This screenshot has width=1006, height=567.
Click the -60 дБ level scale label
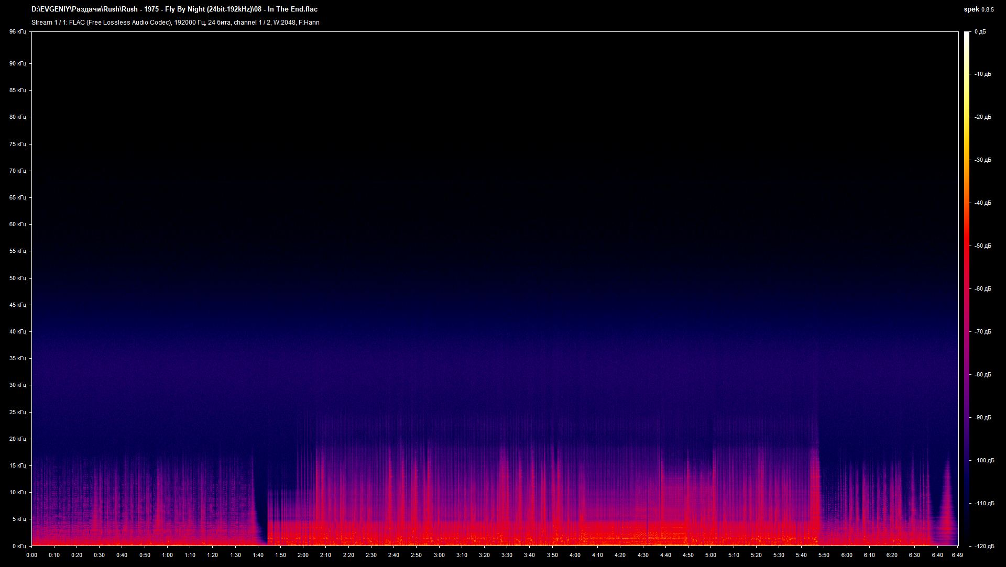pos(983,289)
